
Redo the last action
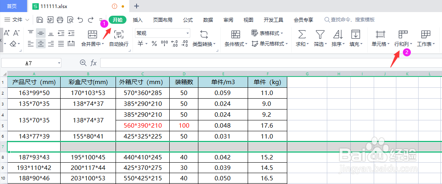[x=91, y=20]
